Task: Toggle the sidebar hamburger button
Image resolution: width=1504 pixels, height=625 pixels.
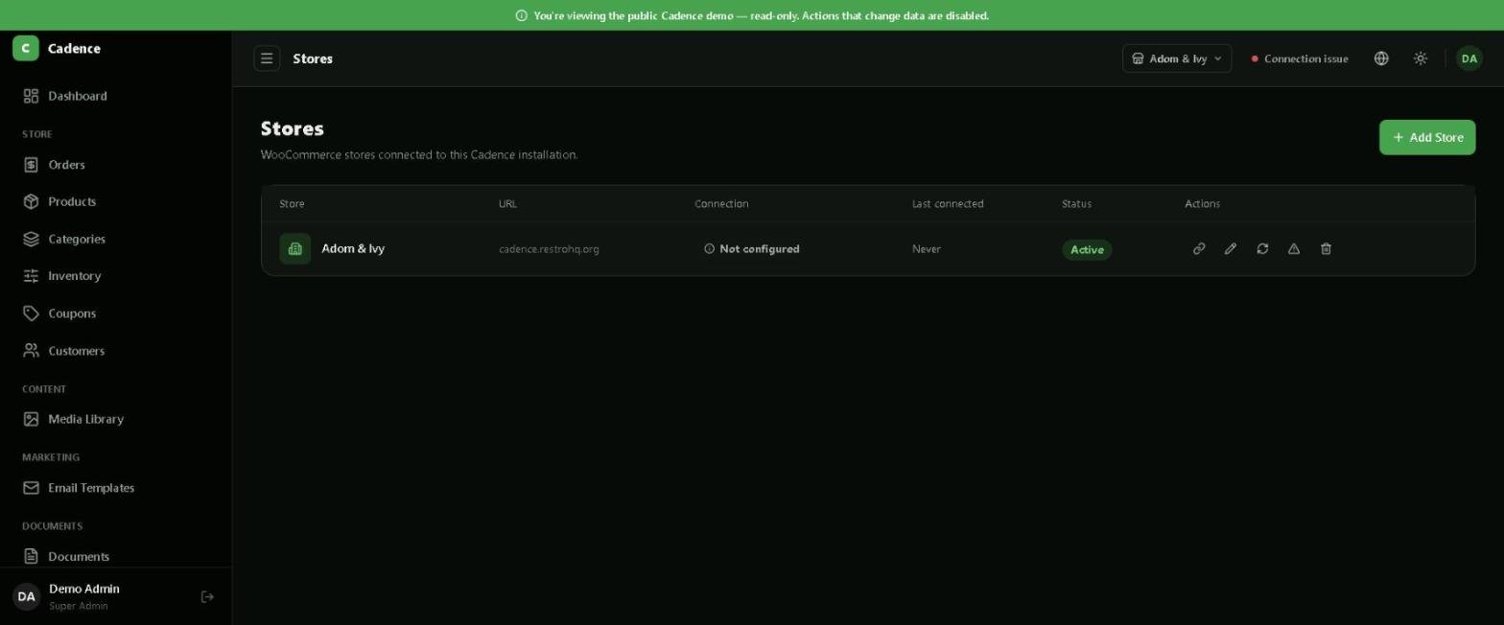Action: [x=267, y=58]
